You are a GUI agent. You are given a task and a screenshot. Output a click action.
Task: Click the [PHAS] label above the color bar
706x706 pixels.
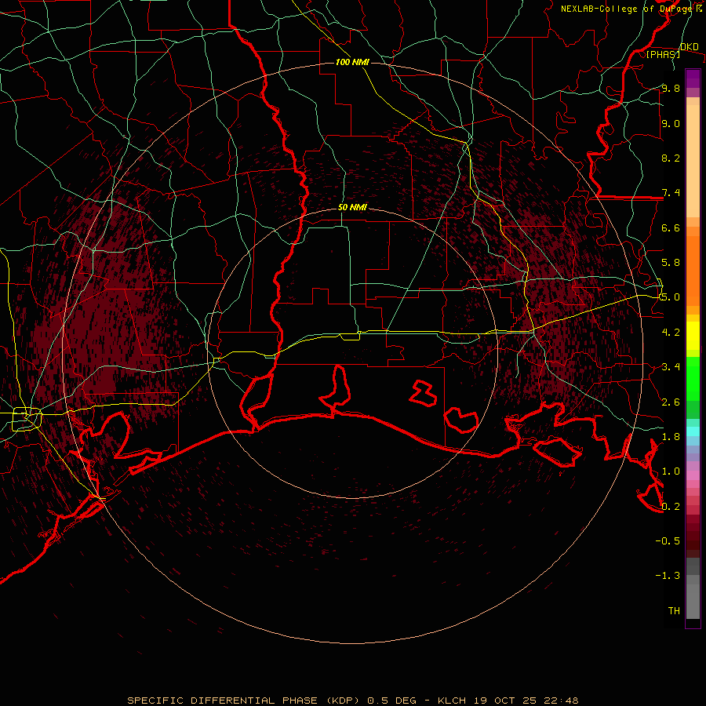[663, 54]
